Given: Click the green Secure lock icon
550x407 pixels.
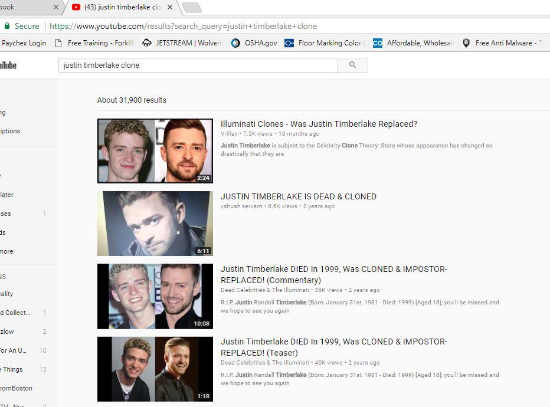Looking at the screenshot, I should (6, 26).
